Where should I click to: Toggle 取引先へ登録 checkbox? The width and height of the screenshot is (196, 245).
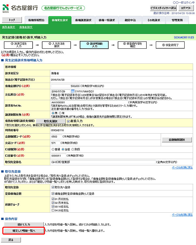pos(53,188)
